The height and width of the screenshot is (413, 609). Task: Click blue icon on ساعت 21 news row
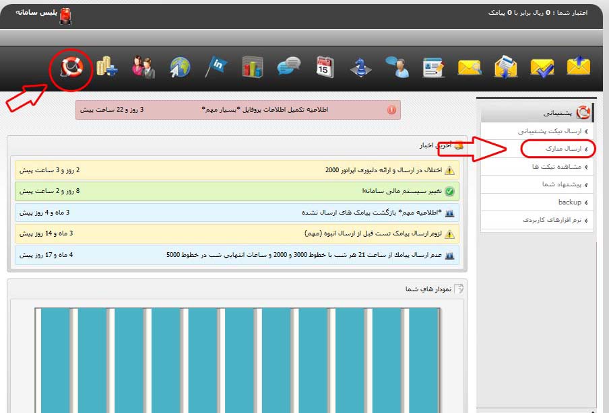coord(449,255)
